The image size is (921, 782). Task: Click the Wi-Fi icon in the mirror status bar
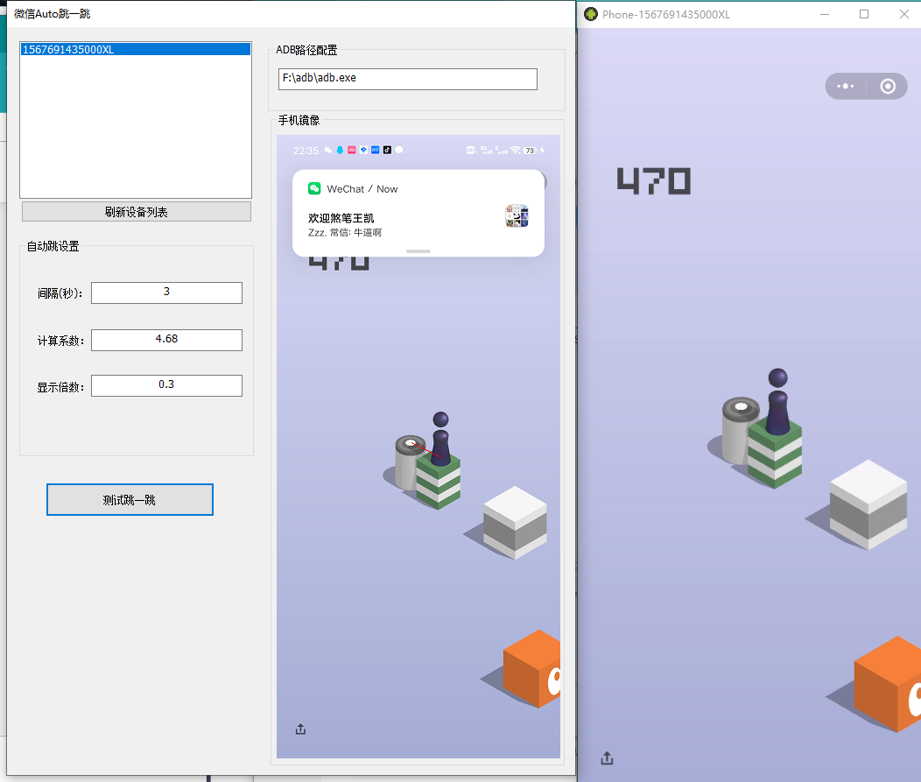(x=516, y=150)
